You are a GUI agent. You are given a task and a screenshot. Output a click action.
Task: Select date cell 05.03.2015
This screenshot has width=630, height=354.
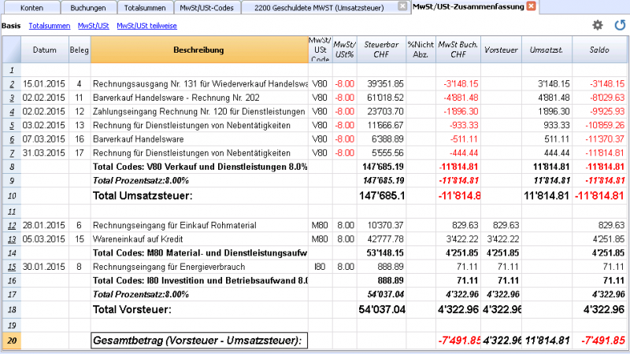(x=44, y=239)
